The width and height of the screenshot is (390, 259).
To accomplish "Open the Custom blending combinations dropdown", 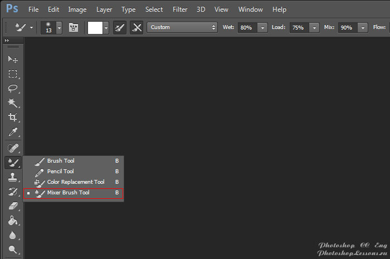I will pyautogui.click(x=182, y=27).
